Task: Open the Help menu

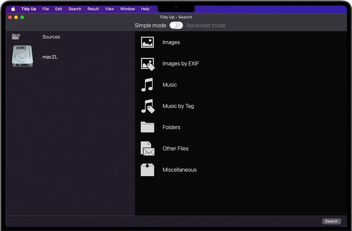Action: (x=145, y=9)
